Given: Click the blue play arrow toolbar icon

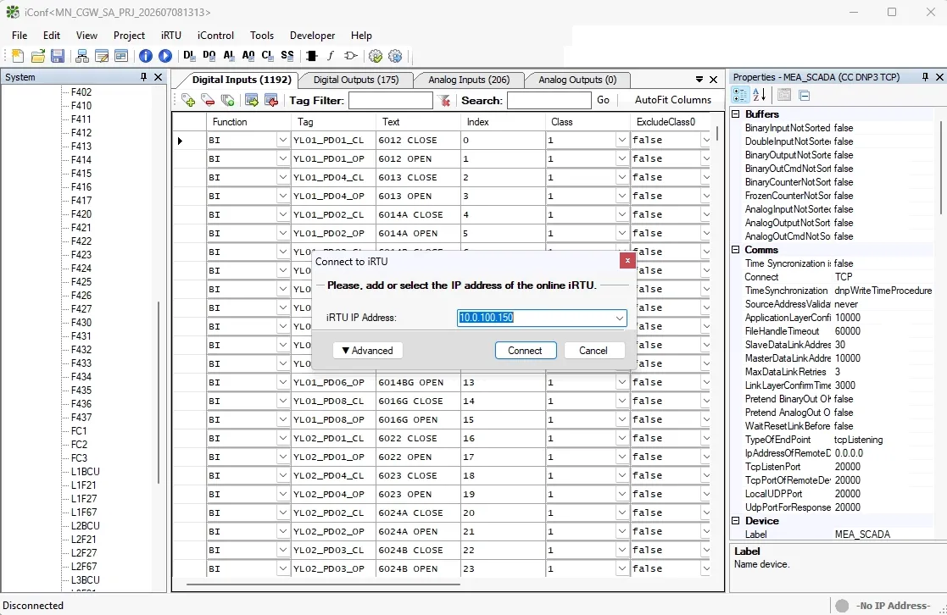Looking at the screenshot, I should click(164, 56).
